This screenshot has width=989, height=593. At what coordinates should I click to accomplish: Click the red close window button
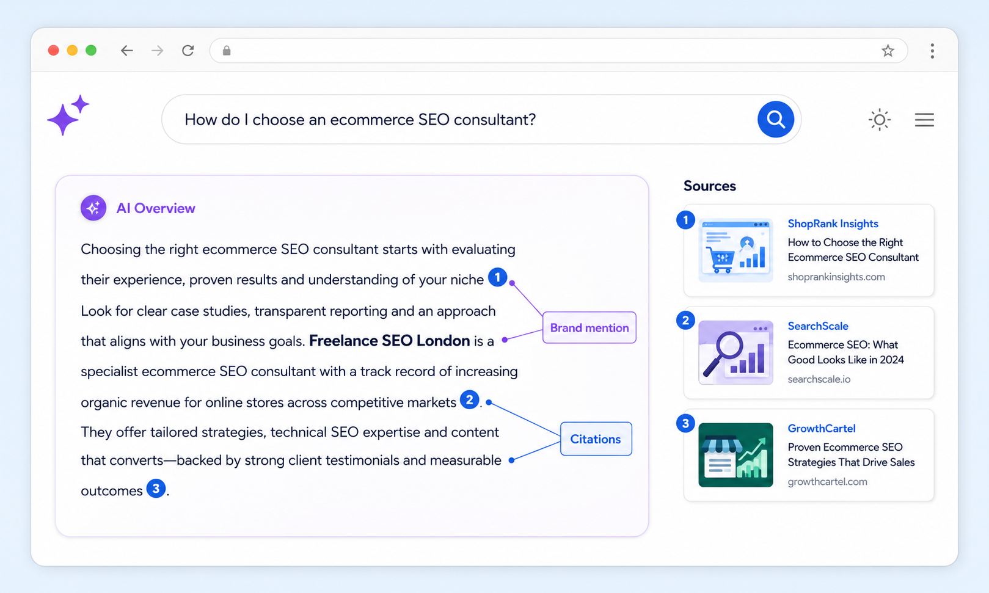click(54, 50)
